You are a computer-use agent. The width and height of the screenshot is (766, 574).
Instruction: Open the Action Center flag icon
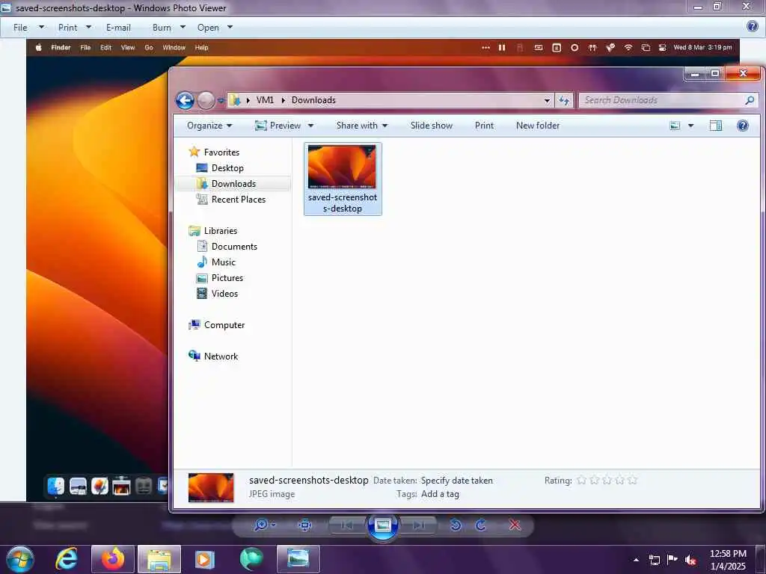(x=672, y=559)
